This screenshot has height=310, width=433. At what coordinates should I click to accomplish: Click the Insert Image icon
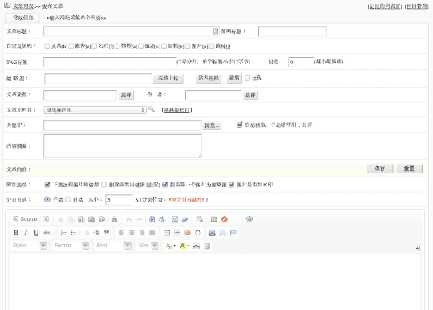pyautogui.click(x=214, y=219)
